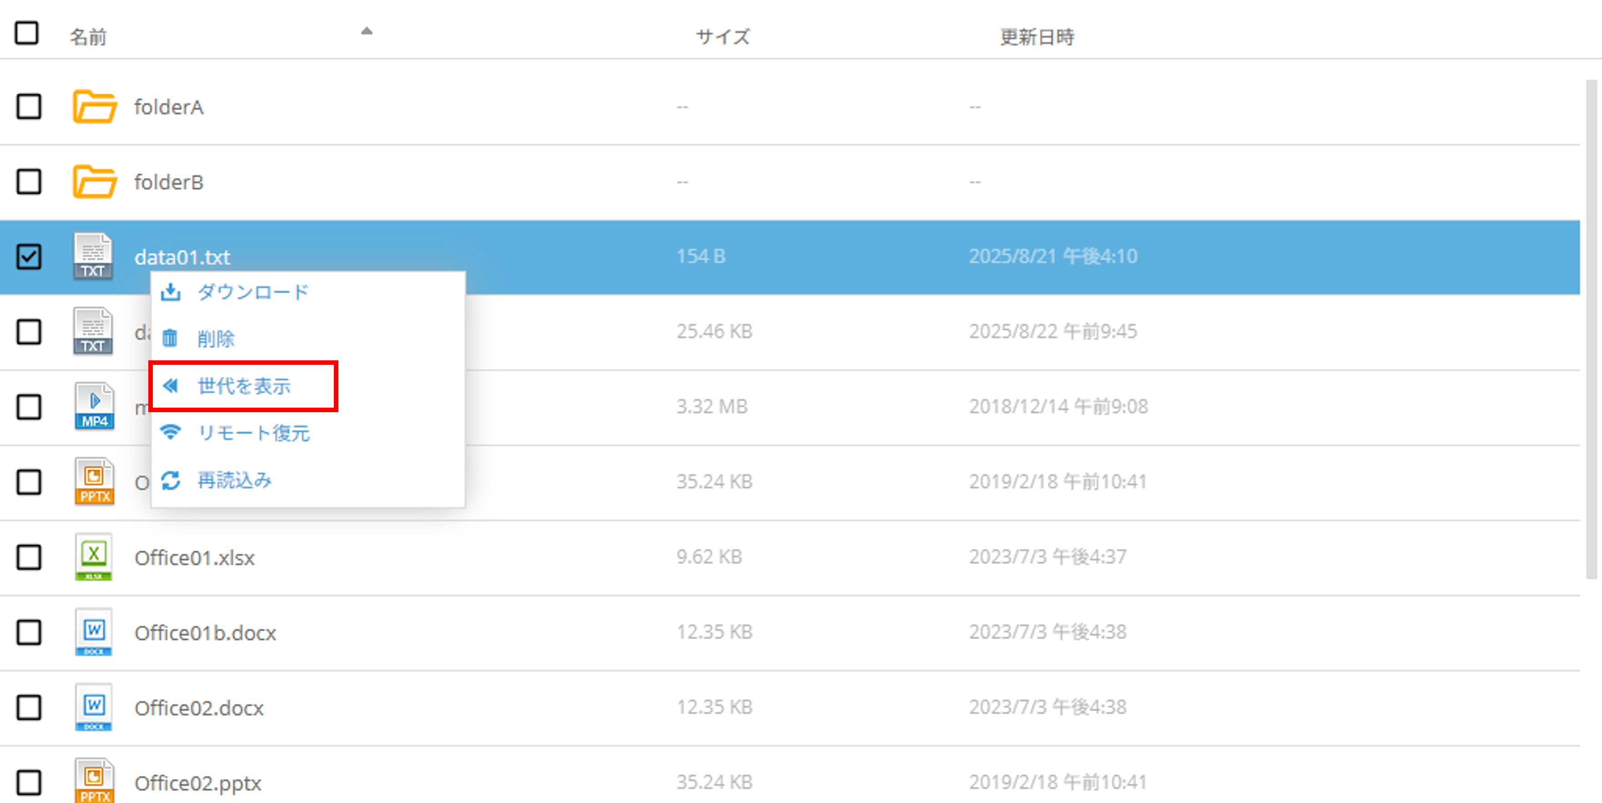The image size is (1602, 803).
Task: Click the folderA folder icon
Action: [94, 106]
